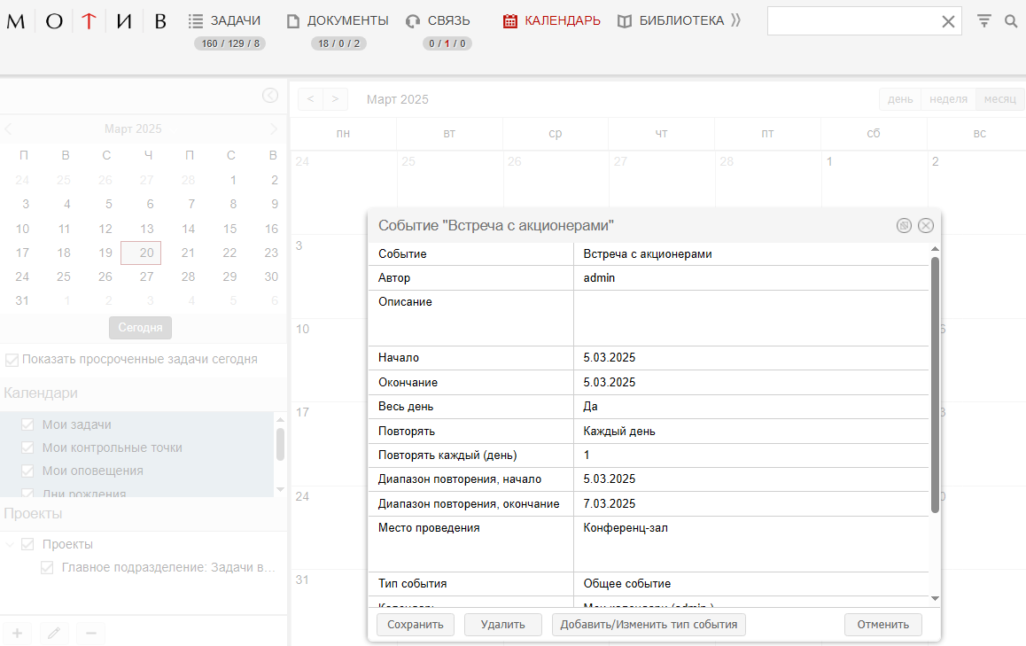1026x646 pixels.
Task: Go to next month in mini calendar
Action: (273, 129)
